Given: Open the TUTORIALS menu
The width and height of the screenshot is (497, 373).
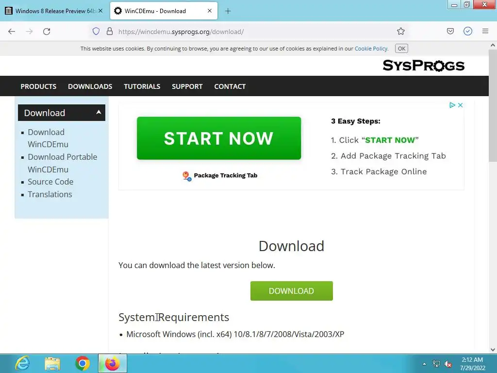Looking at the screenshot, I should 142,86.
